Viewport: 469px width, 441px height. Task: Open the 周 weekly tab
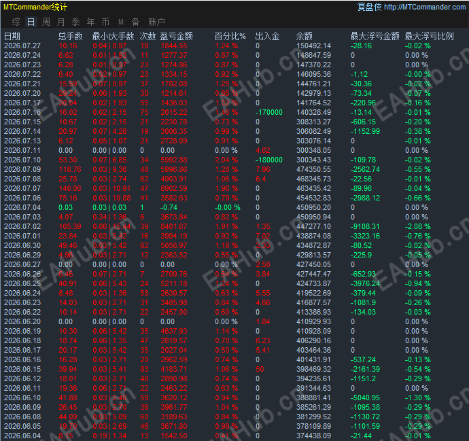46,22
